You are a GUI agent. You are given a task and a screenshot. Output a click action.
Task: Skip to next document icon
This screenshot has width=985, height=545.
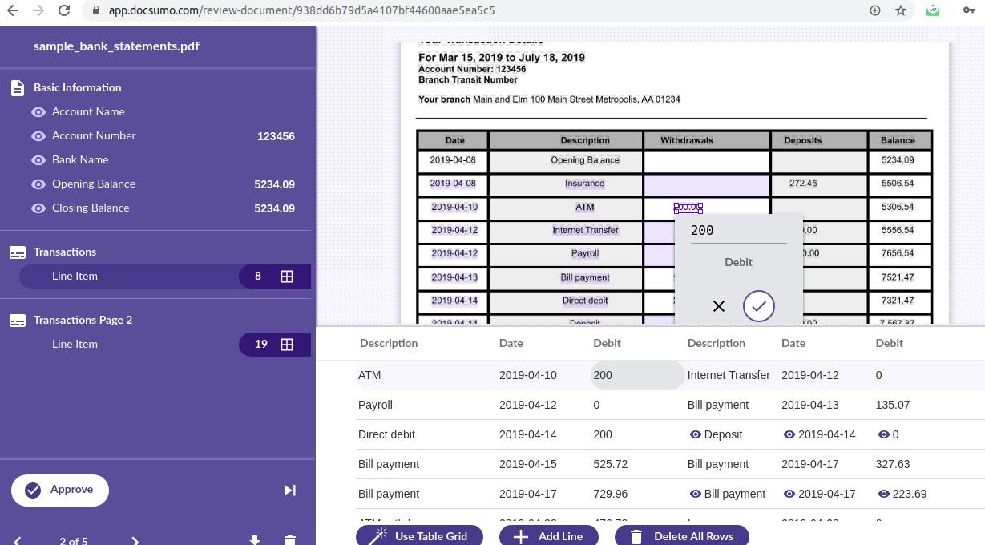[290, 490]
